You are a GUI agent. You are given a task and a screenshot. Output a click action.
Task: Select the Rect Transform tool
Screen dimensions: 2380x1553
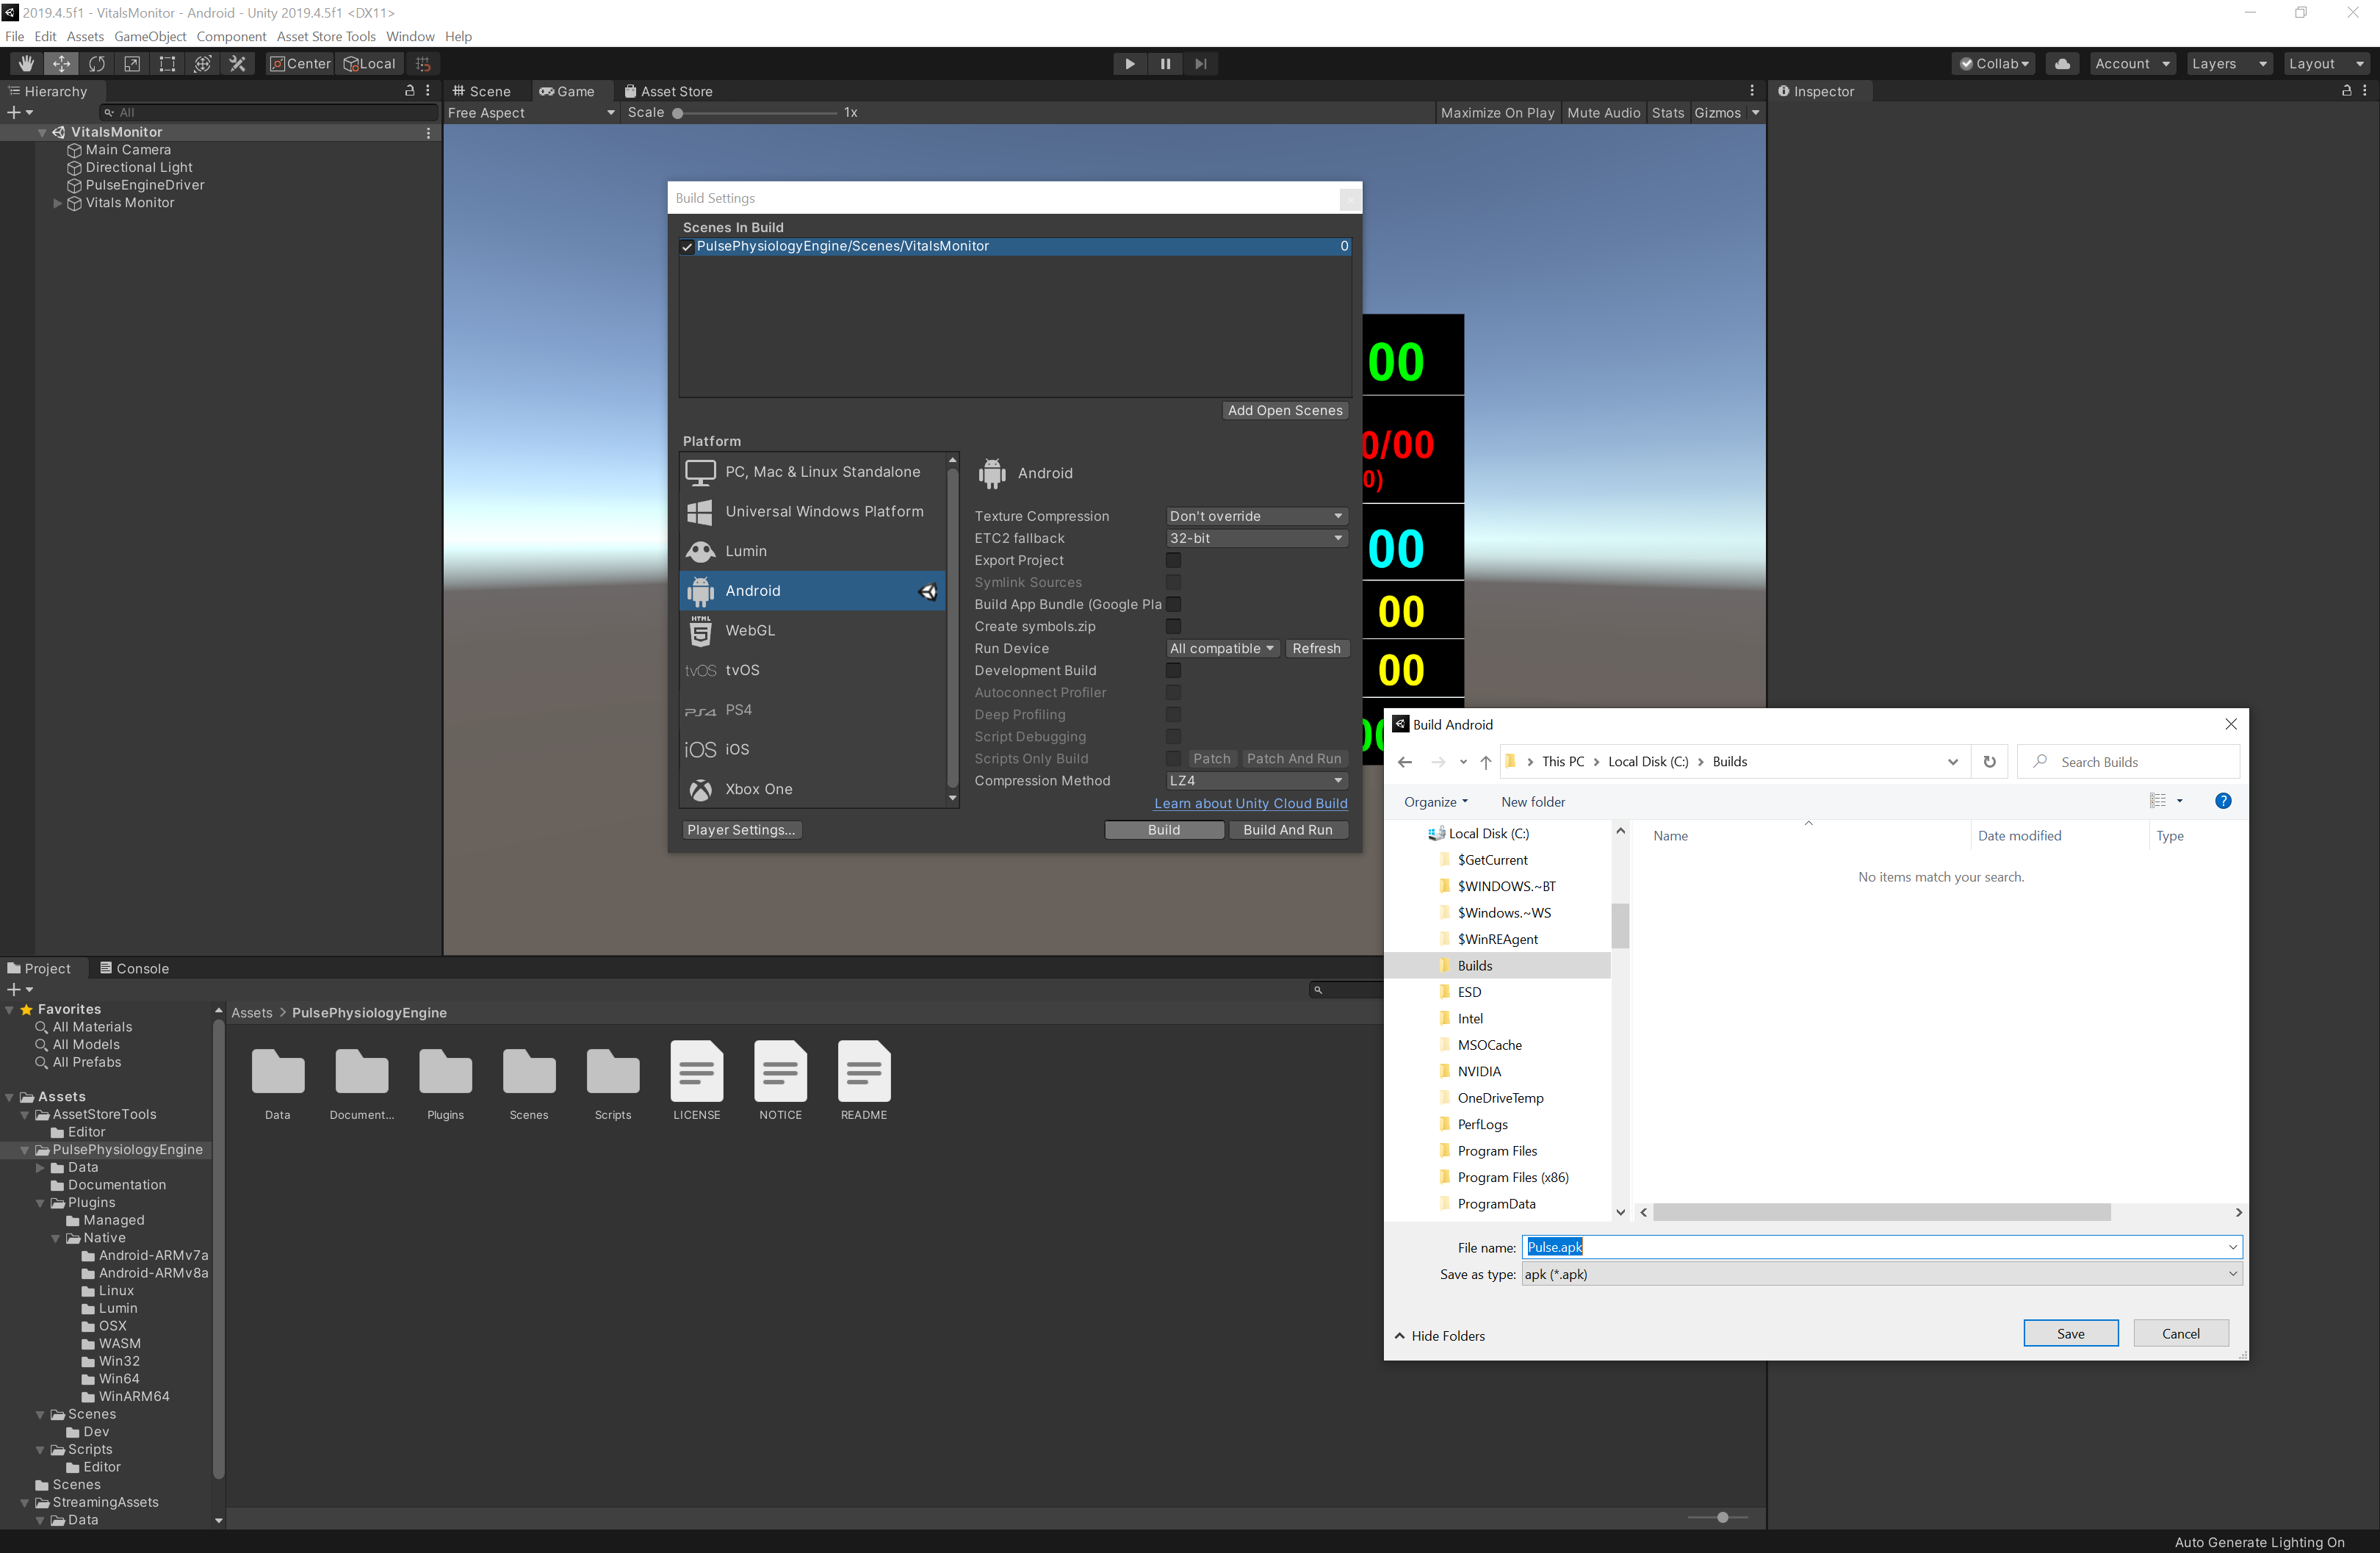pyautogui.click(x=167, y=63)
